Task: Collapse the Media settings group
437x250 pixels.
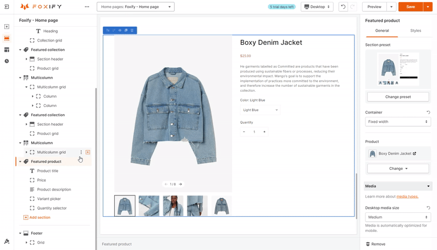Action: pos(398,186)
